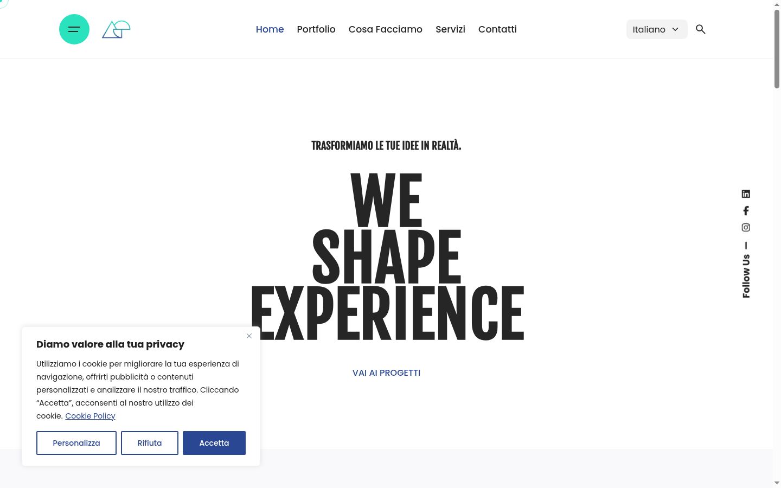This screenshot has width=781, height=488.
Task: Open the Portfolio menu item
Action: (x=316, y=29)
